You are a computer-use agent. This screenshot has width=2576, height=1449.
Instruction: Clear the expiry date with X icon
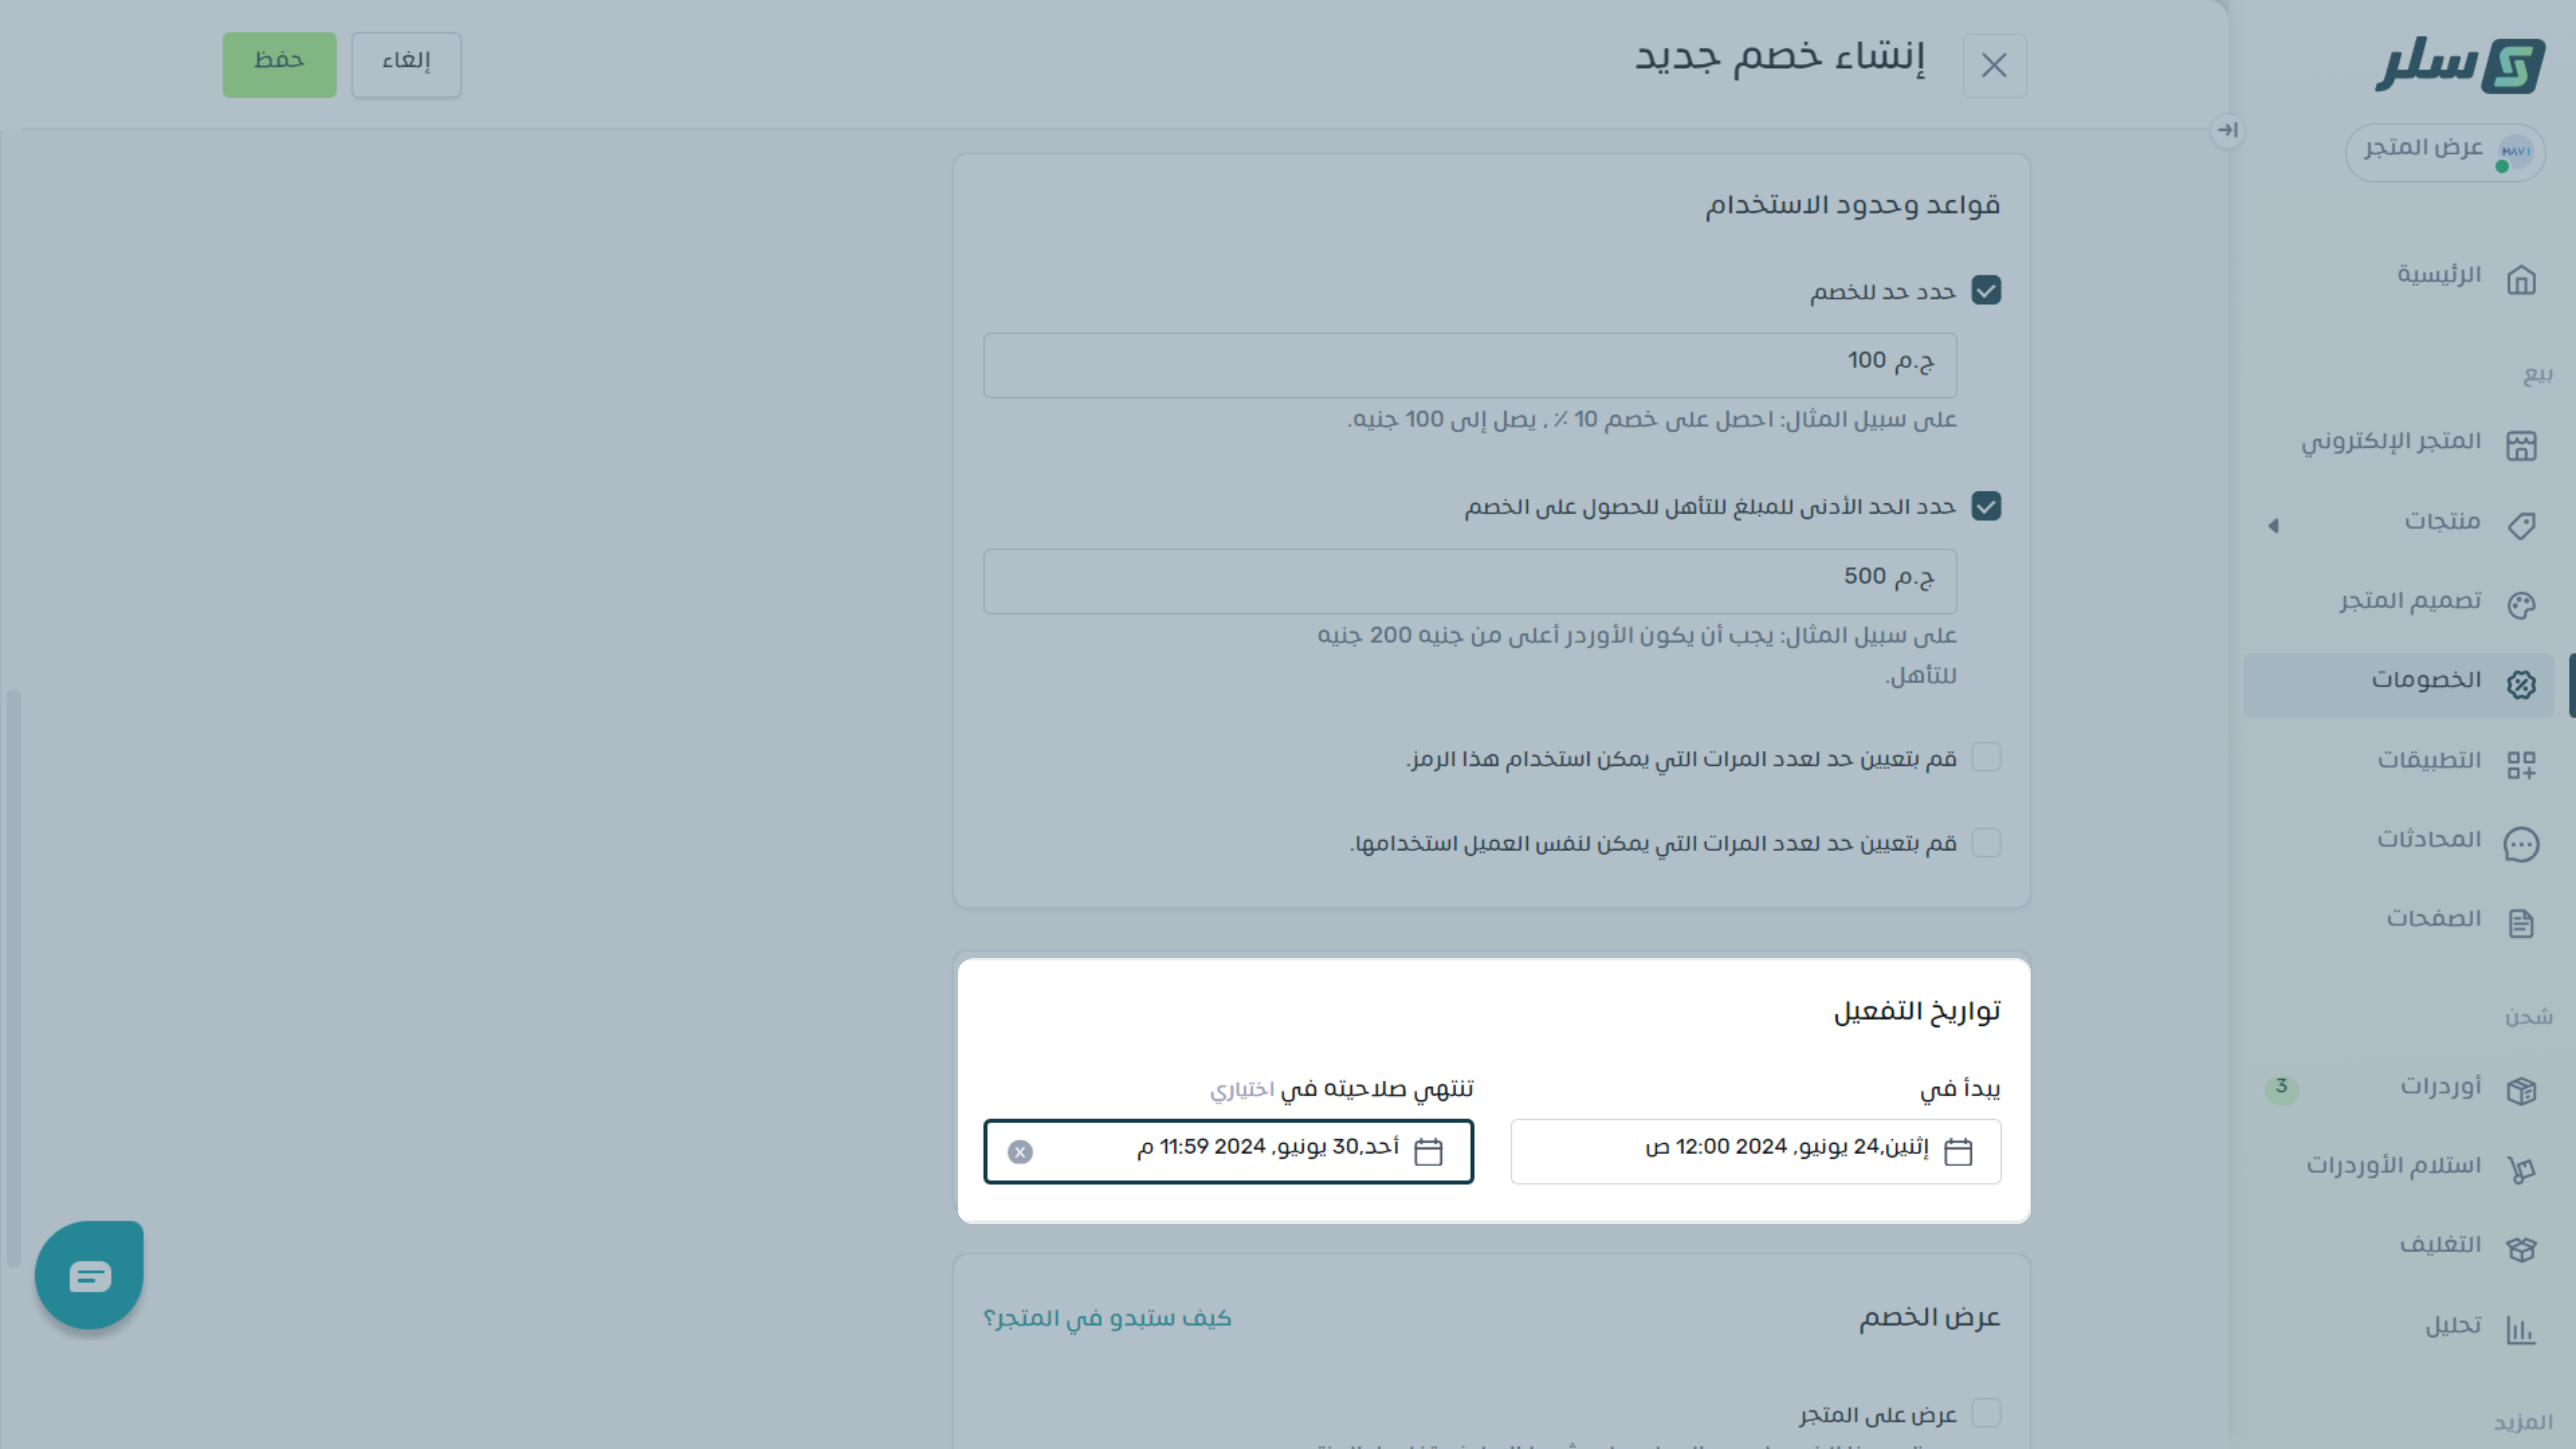[x=1019, y=1152]
